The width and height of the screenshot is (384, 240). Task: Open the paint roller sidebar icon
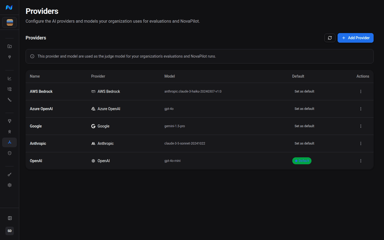(10, 121)
